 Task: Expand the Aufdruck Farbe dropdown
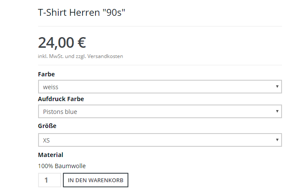(160, 112)
